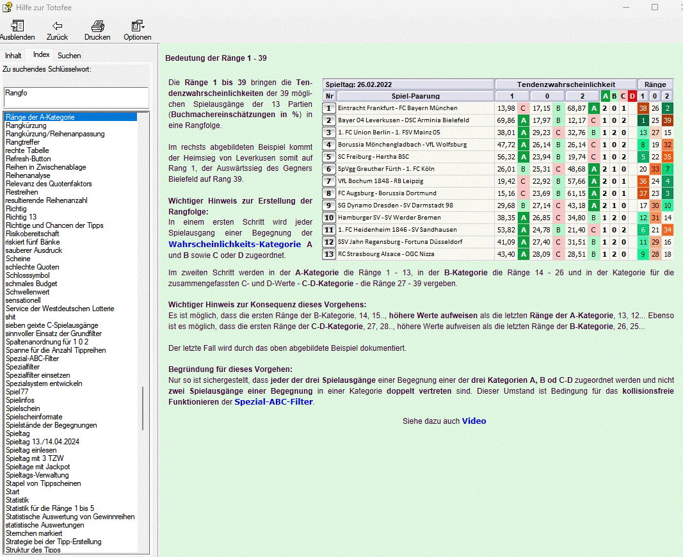Choose 'Spezial-ABC-Filter' in the index list
683x557 pixels.
[32, 359]
